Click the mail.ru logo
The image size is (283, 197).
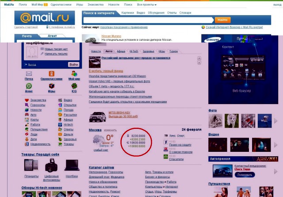point(45,18)
